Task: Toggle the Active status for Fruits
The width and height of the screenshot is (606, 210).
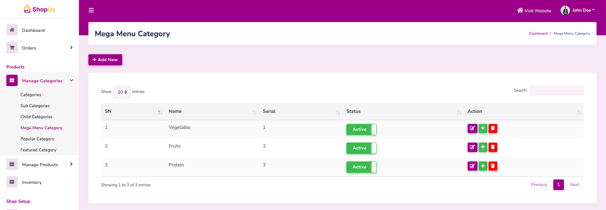Action: (361, 148)
